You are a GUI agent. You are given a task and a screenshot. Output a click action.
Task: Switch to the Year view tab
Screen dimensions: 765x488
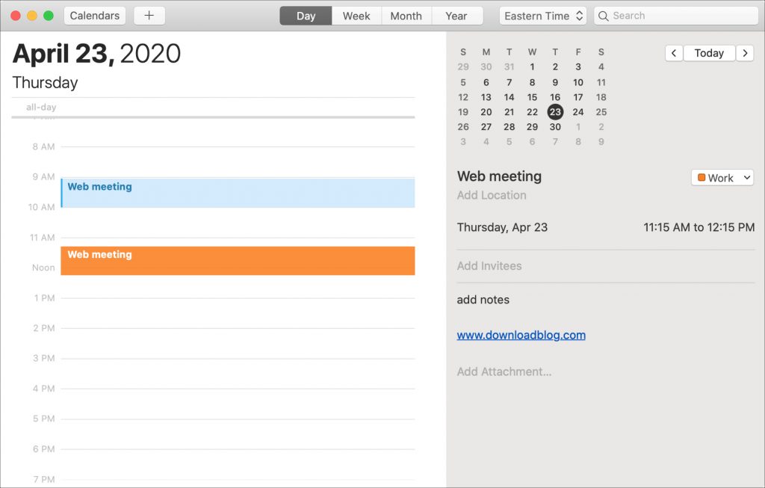coord(457,15)
